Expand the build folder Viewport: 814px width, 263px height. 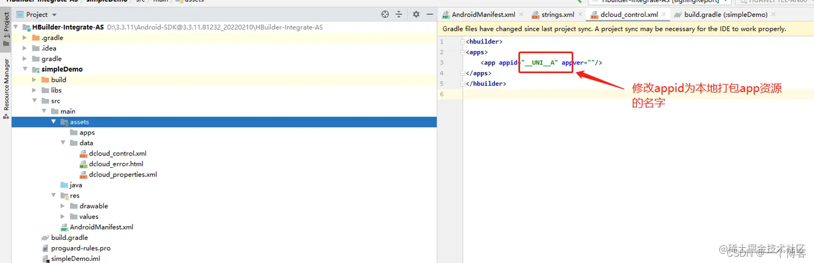pyautogui.click(x=34, y=80)
